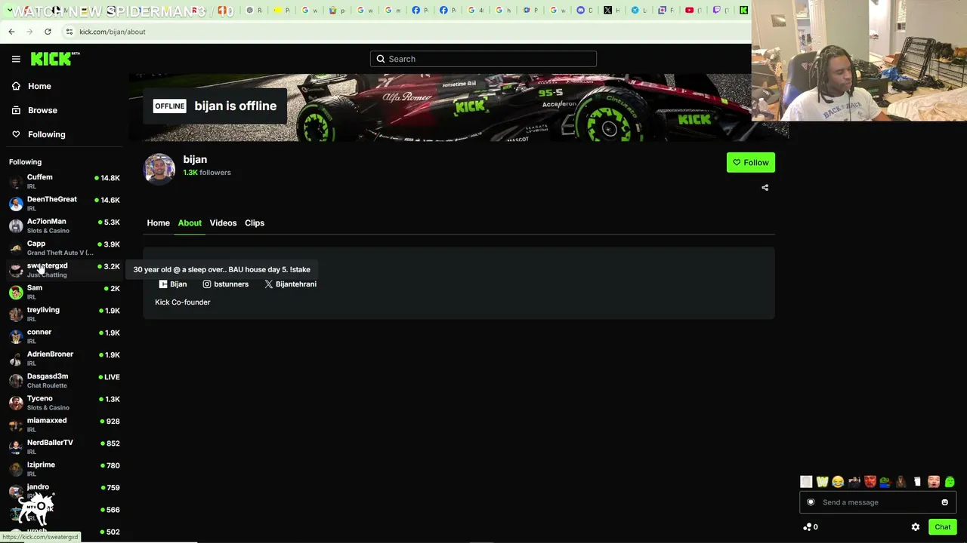Viewport: 967px width, 543px height.
Task: Open the Bijan social link
Action: (173, 284)
